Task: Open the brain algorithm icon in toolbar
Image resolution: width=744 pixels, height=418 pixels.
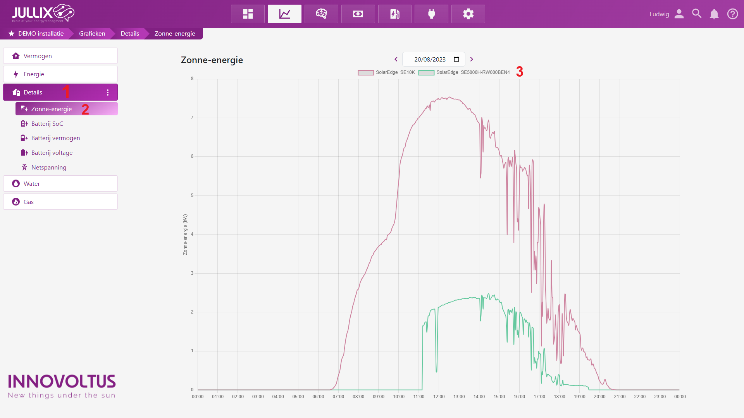Action: tap(321, 14)
